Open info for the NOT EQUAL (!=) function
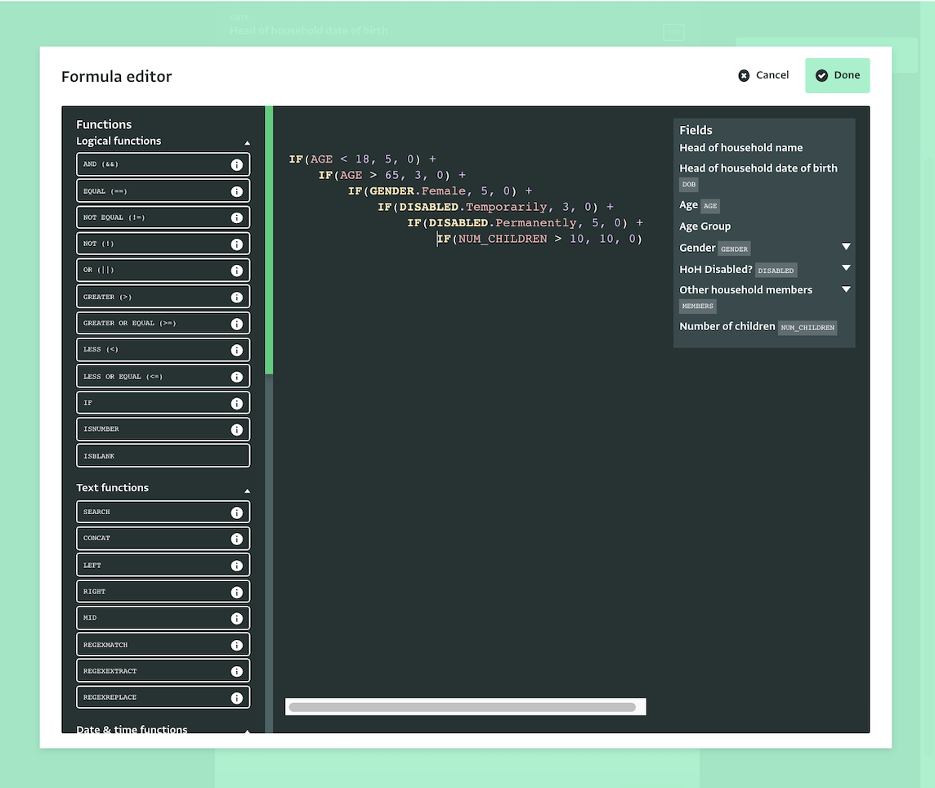This screenshot has height=788, width=935. [x=236, y=217]
